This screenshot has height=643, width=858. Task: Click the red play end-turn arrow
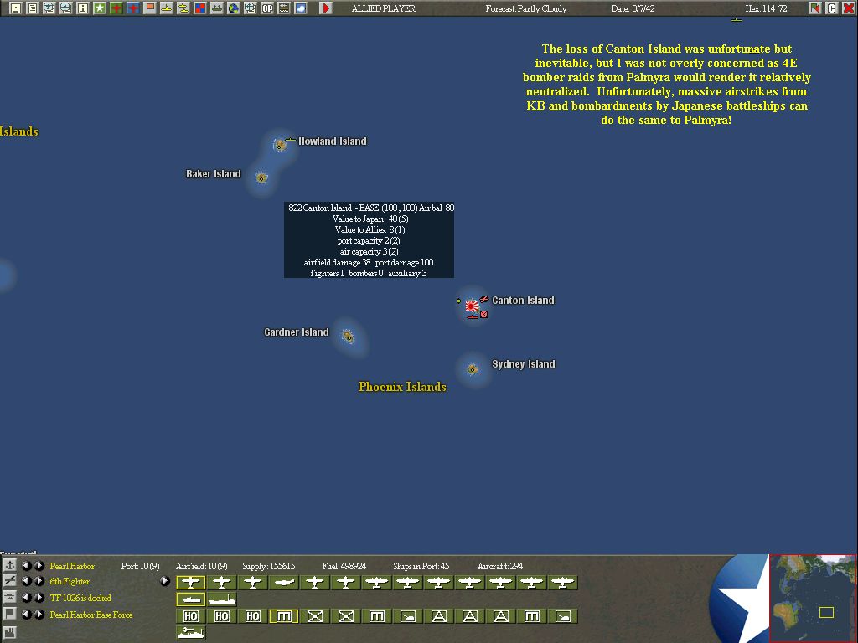[326, 8]
